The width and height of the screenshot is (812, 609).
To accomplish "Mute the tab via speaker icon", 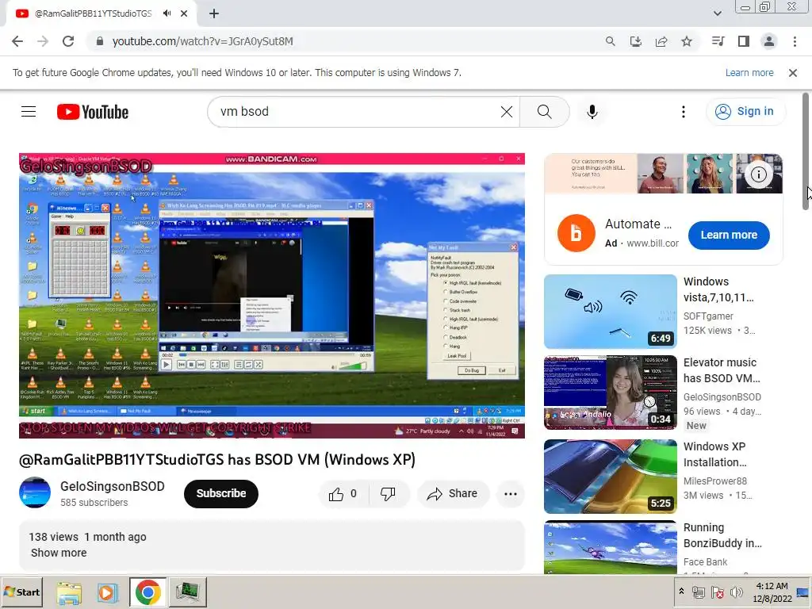I will click(167, 13).
